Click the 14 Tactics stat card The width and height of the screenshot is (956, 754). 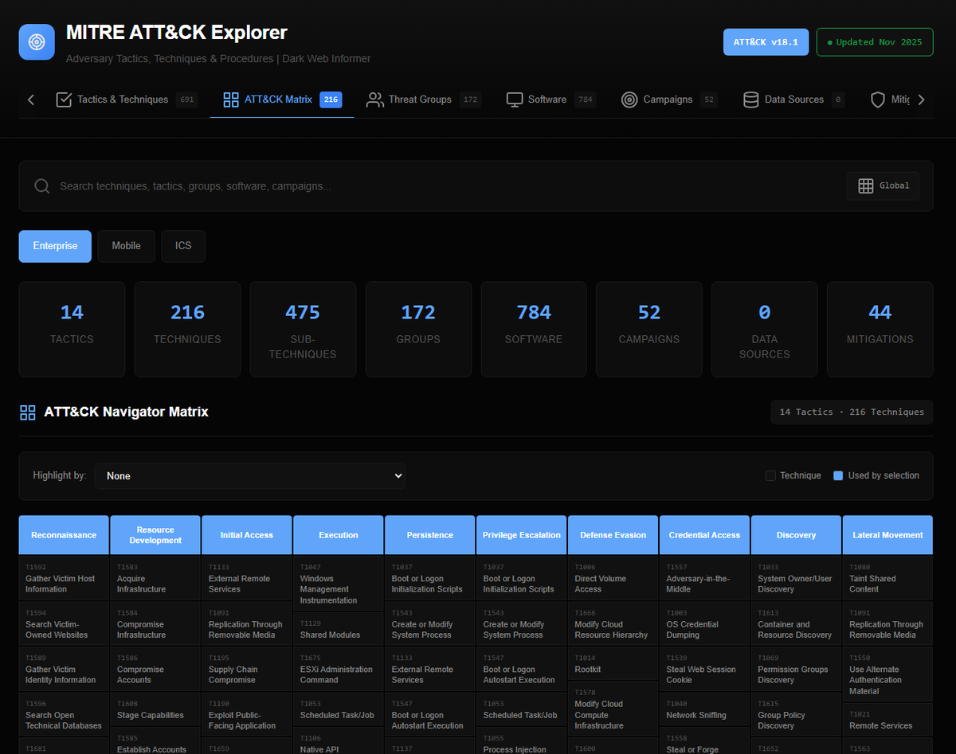coord(72,329)
